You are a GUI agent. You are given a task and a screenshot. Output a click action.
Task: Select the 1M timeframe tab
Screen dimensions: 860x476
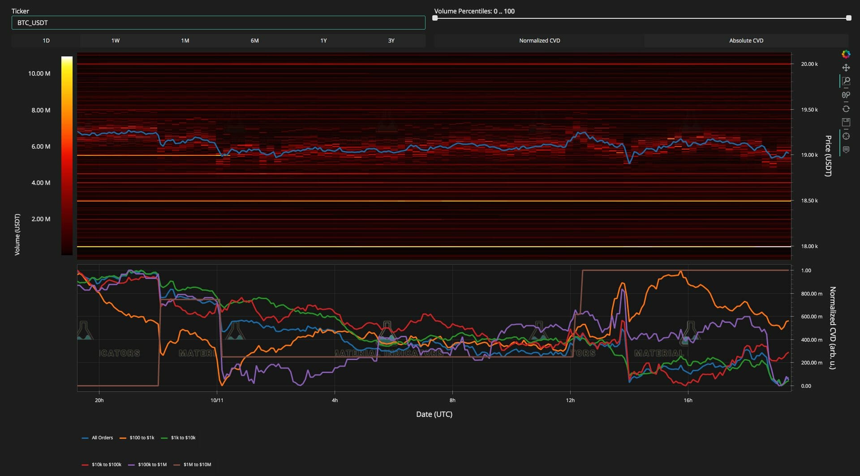tap(185, 41)
